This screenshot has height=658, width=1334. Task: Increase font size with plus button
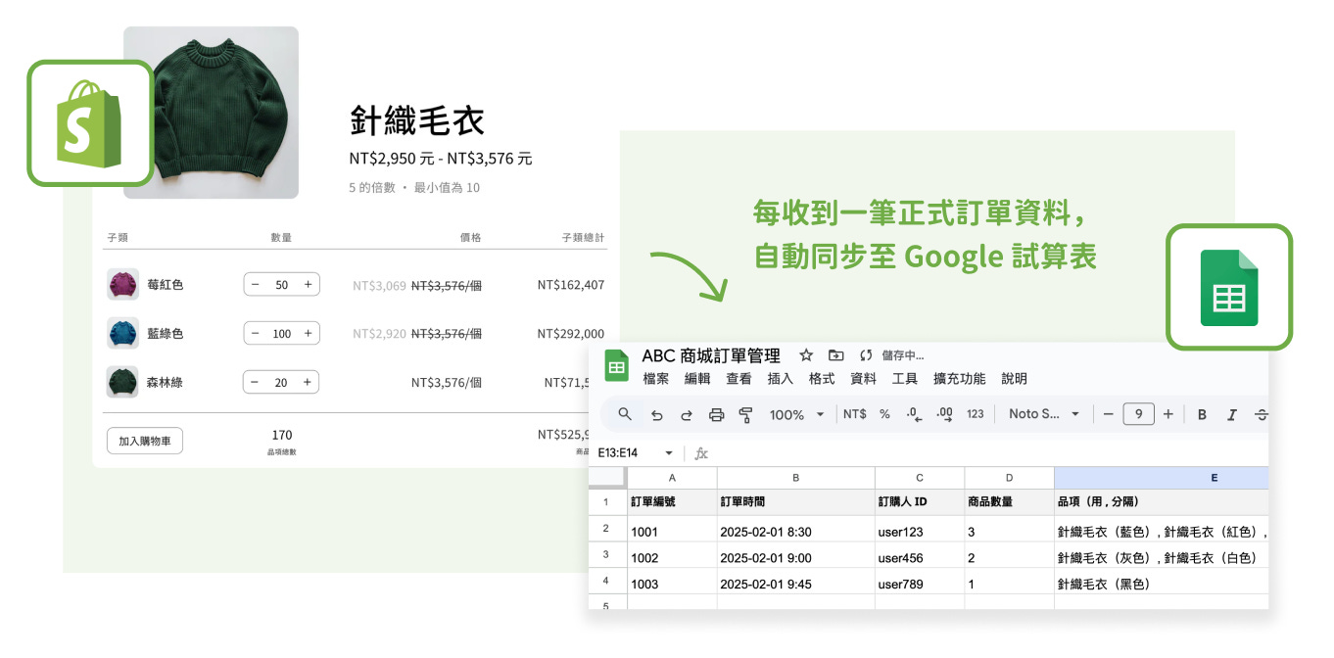pos(1168,414)
